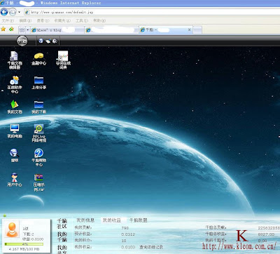Click the green storage usage bar
The width and height of the screenshot is (280, 254).
(x=24, y=244)
